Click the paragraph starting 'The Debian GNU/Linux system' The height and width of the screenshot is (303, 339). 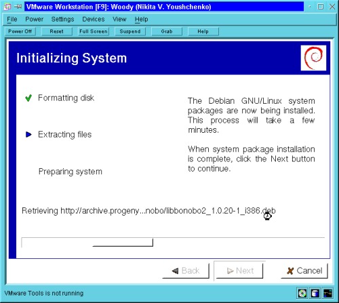[x=252, y=115]
